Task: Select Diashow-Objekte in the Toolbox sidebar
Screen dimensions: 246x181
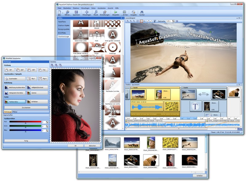Action: click(64, 26)
